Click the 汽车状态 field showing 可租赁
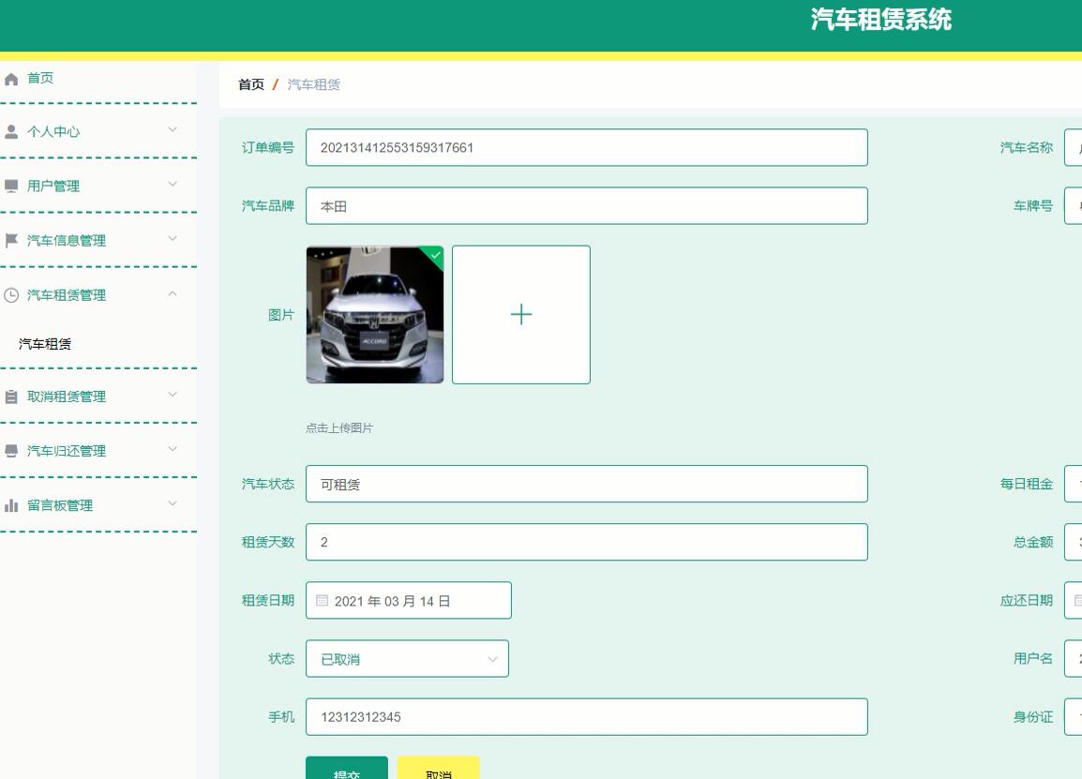The width and height of the screenshot is (1082, 779). point(587,484)
